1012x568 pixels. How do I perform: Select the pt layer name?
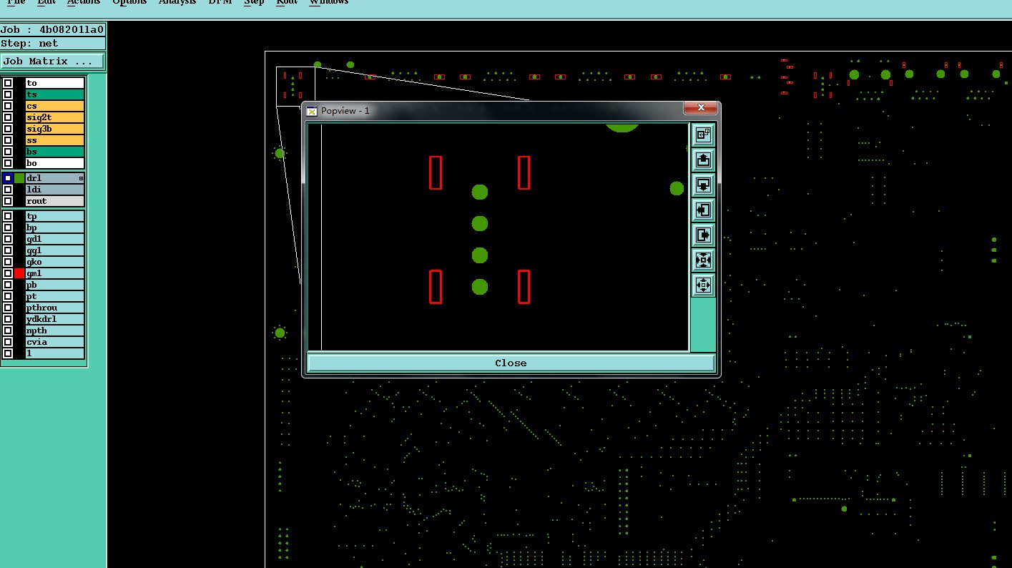(x=55, y=296)
